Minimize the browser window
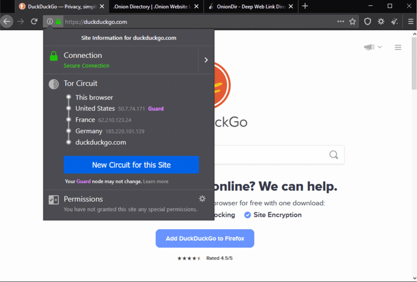417x282 pixels. coord(371,6)
